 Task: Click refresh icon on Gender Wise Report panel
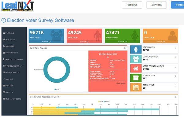175,97
